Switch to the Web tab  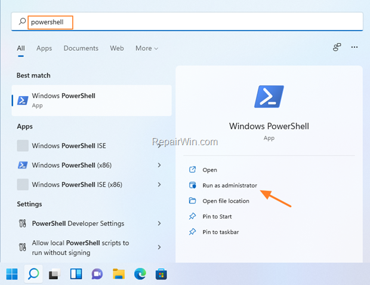point(117,48)
